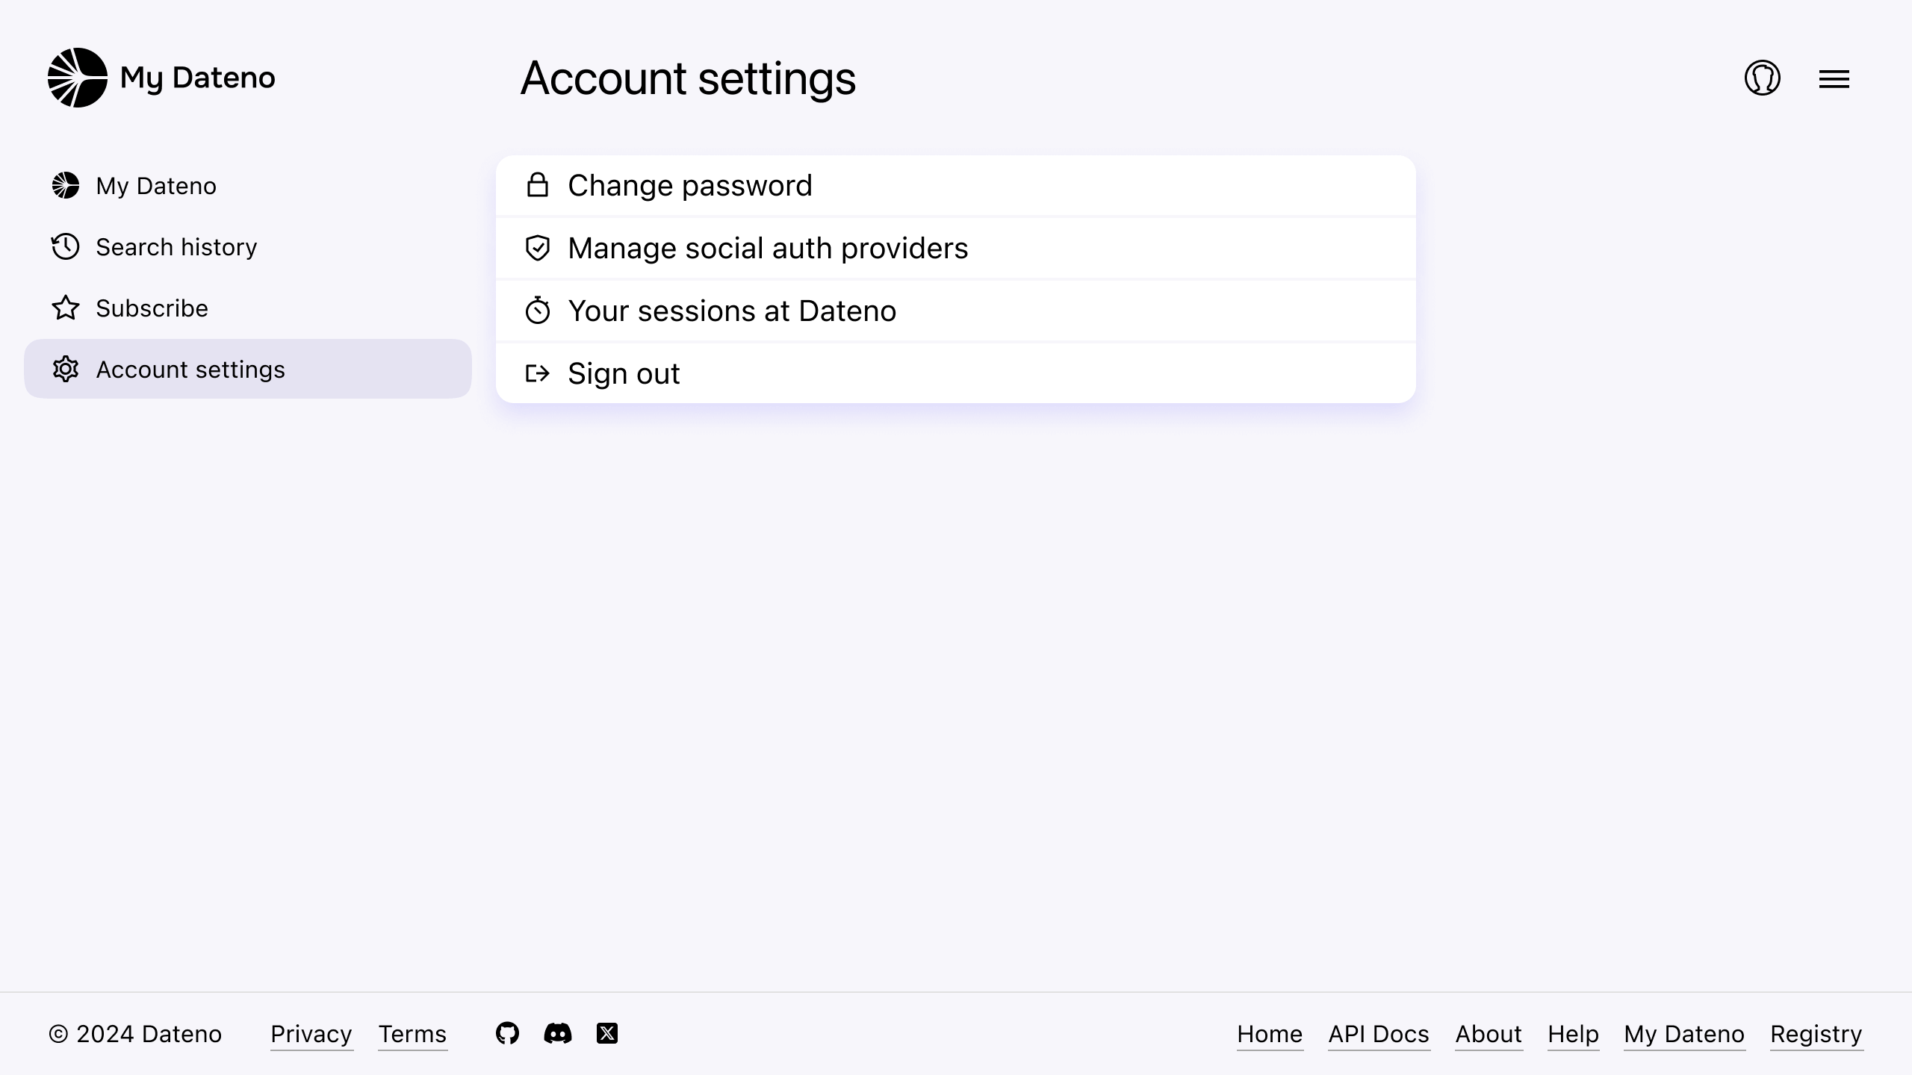
Task: Open the Privacy link in footer
Action: tap(311, 1034)
